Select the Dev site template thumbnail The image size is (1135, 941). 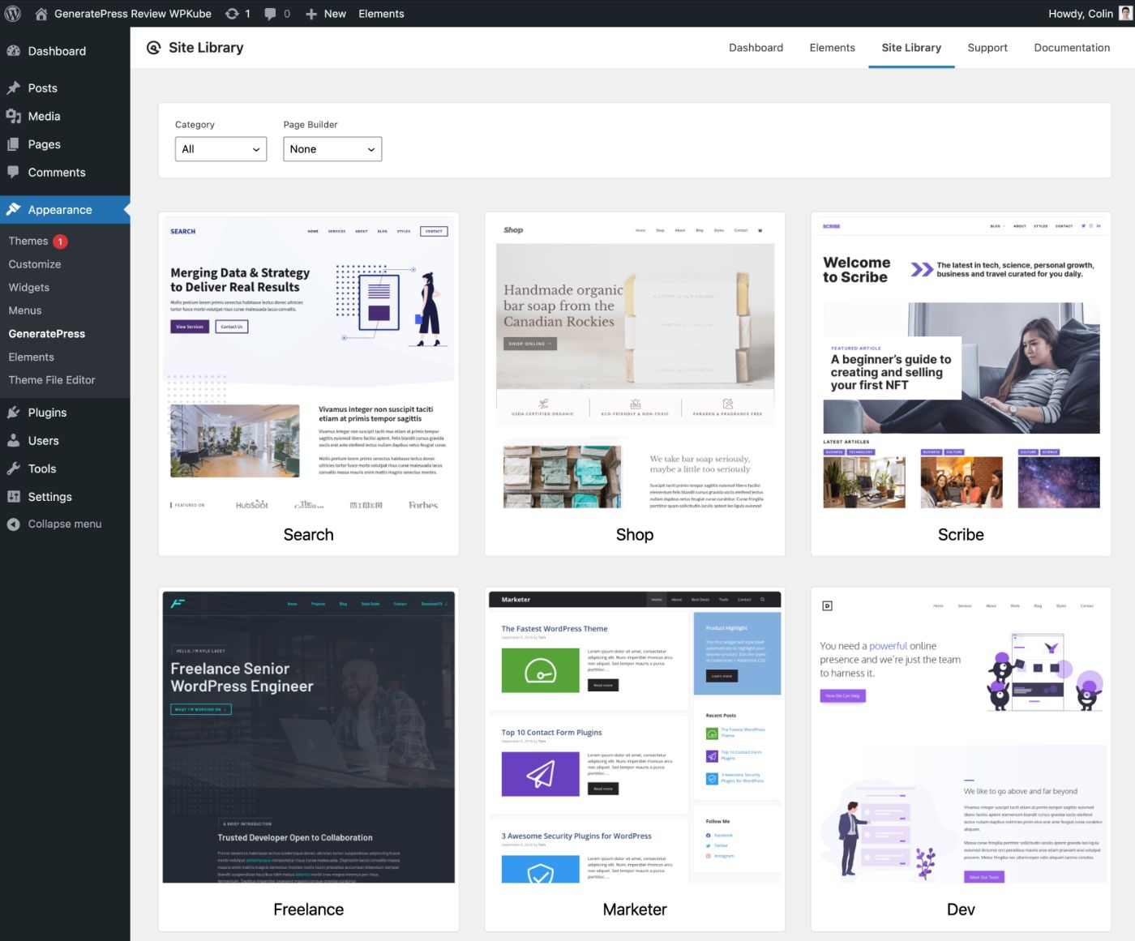pos(961,738)
